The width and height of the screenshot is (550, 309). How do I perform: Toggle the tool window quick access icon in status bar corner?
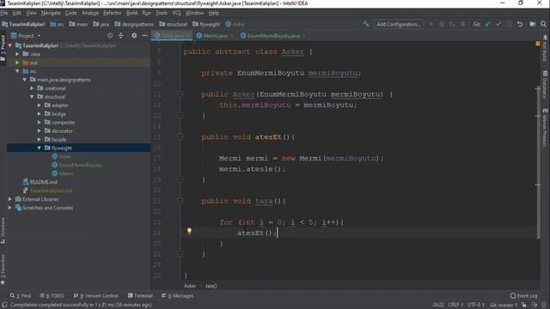pyautogui.click(x=4, y=305)
